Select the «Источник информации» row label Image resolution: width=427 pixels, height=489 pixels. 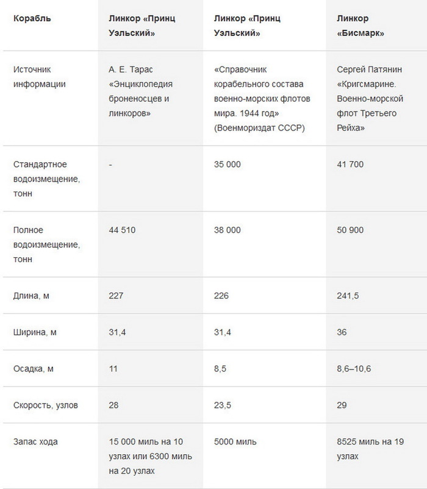click(40, 77)
